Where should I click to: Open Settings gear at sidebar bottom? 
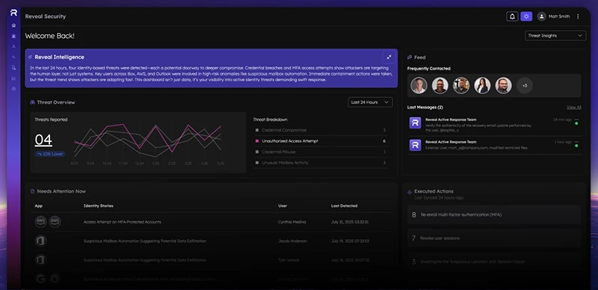pos(13,88)
